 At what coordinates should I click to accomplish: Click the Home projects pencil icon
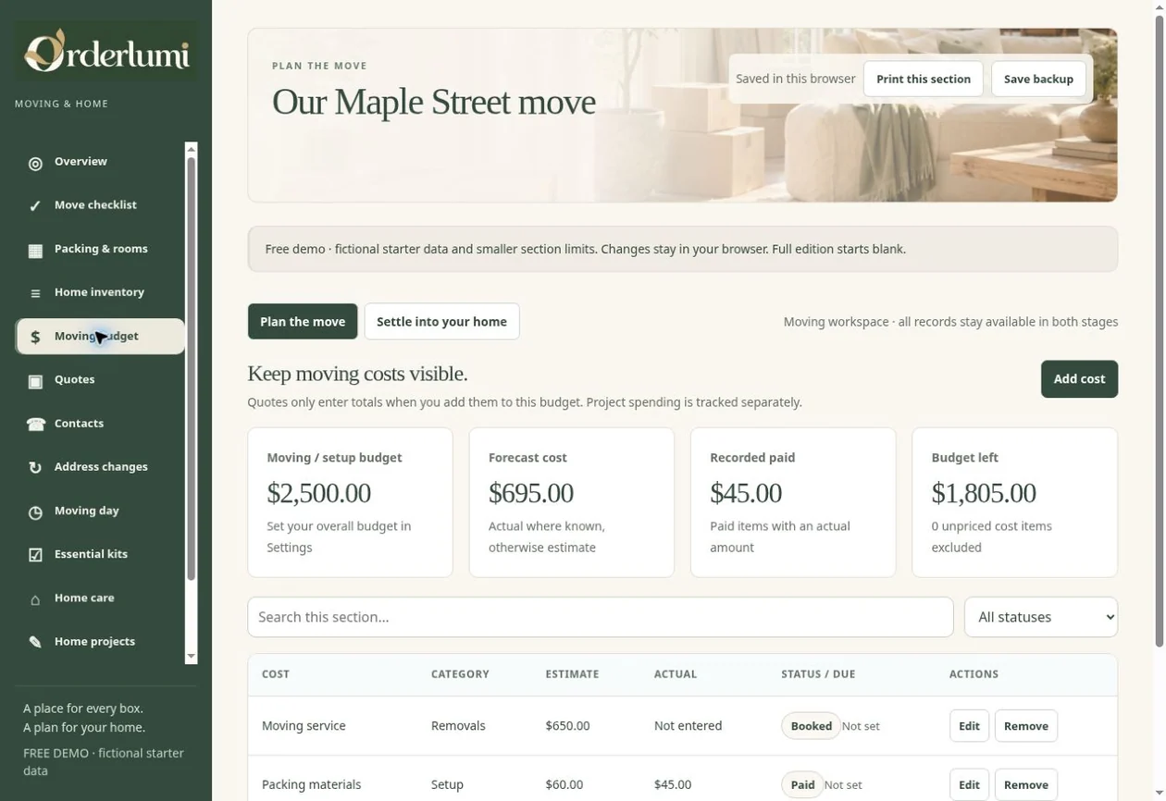[x=35, y=642]
